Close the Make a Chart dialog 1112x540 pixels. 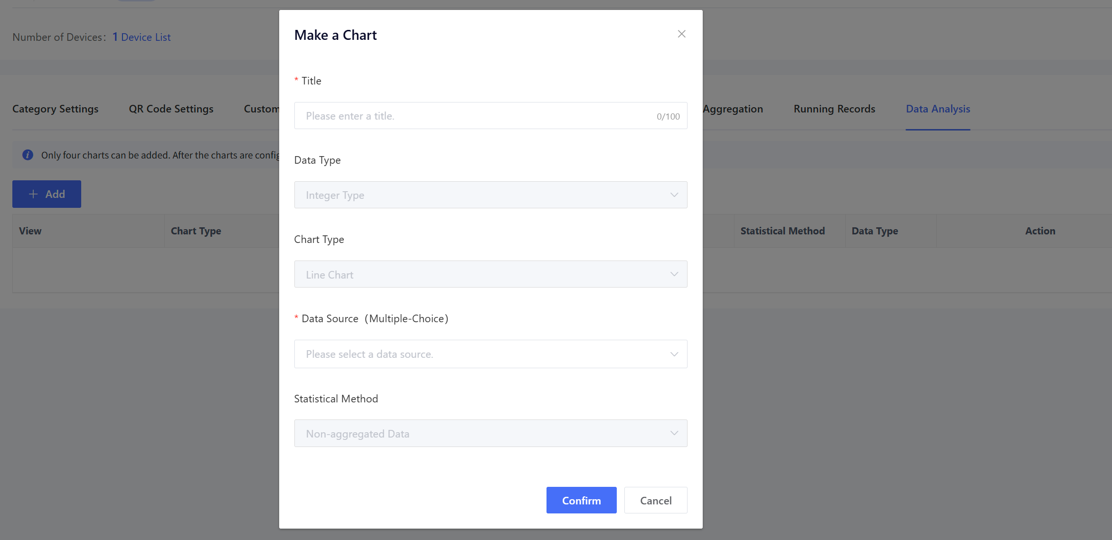[x=681, y=34]
